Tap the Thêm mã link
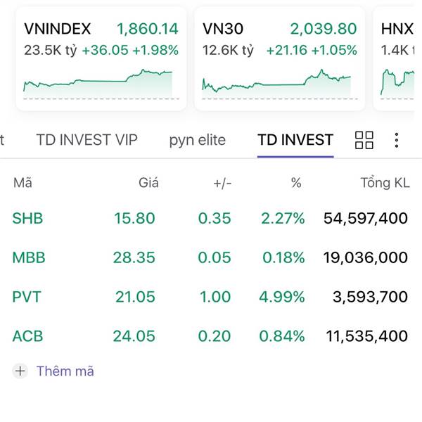The image size is (422, 422). pos(65,371)
